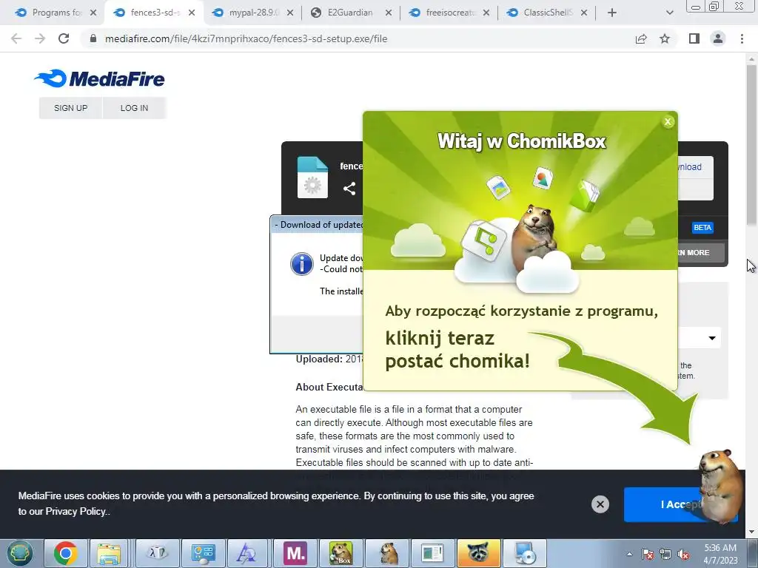
Task: Open the installer disc taskbar icon
Action: coord(525,553)
